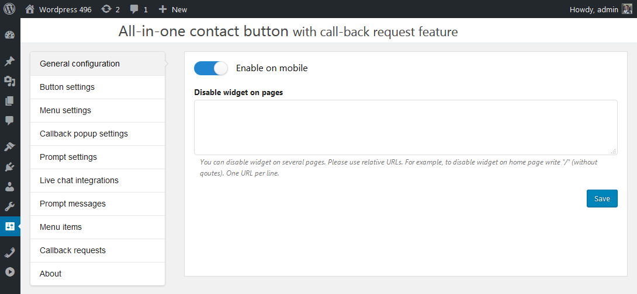Click the Dashboard icon in sidebar
The width and height of the screenshot is (637, 294).
(10, 35)
